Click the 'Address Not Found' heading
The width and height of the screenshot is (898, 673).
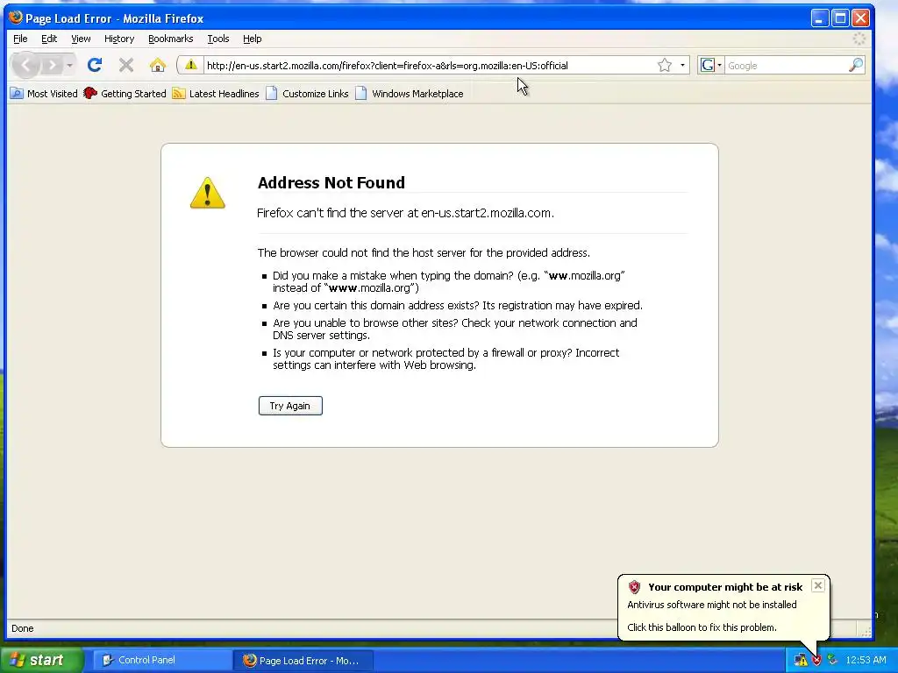[331, 182]
